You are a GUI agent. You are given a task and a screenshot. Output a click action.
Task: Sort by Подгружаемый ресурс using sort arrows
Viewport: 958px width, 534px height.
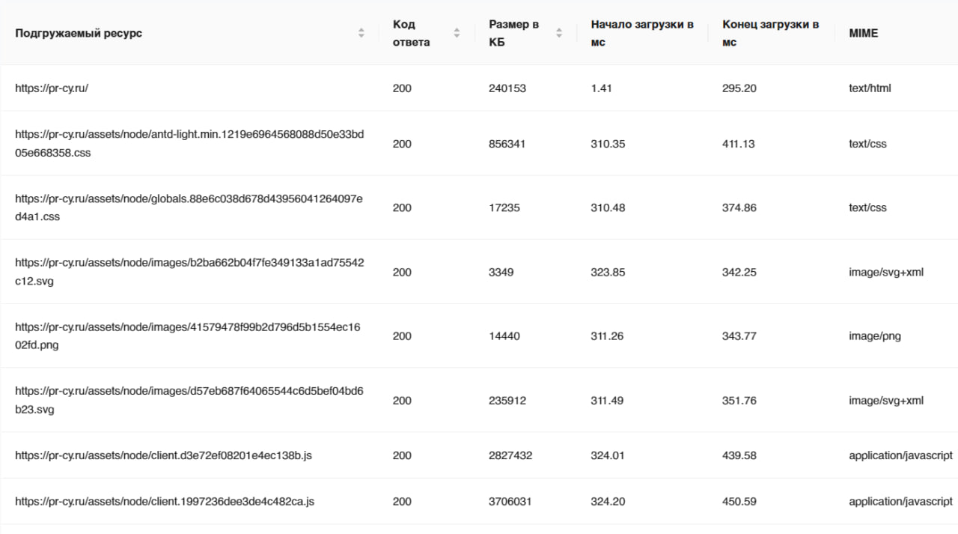pos(361,33)
